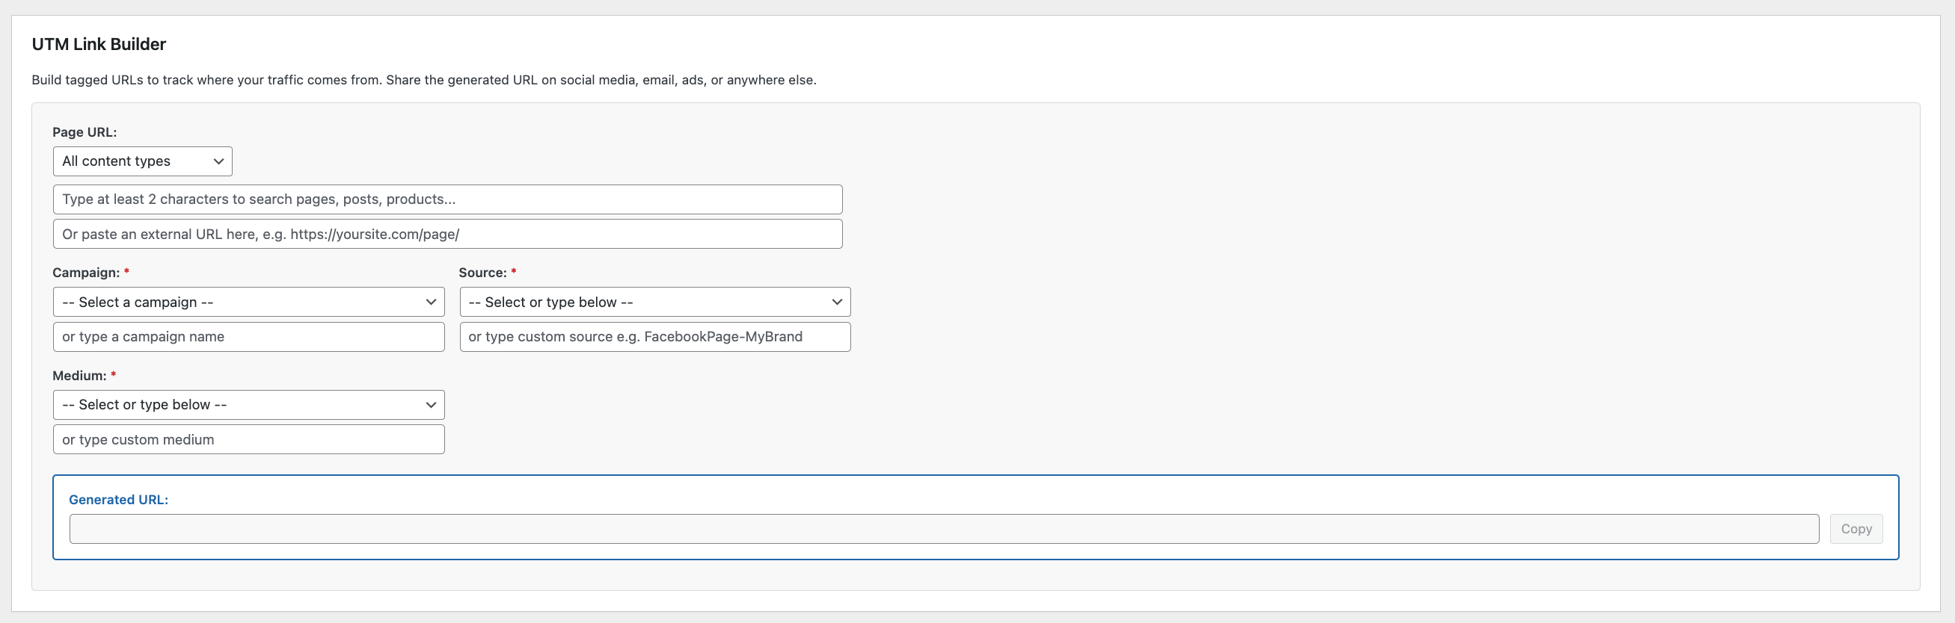Click the UTM Link Builder heading
Screen dimensions: 1955x623
tap(99, 44)
